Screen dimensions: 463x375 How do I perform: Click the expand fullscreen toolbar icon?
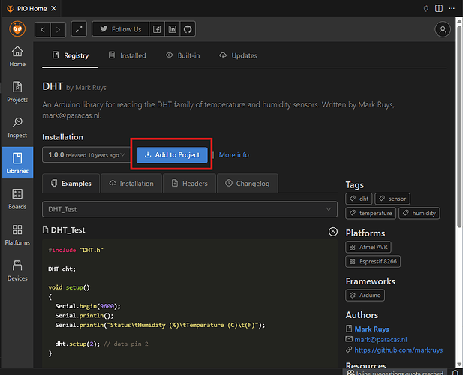click(79, 29)
